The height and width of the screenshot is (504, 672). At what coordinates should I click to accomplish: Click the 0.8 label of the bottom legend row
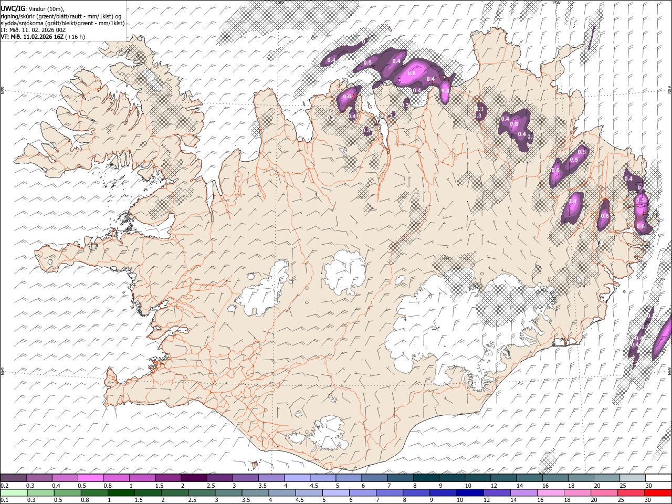84,500
